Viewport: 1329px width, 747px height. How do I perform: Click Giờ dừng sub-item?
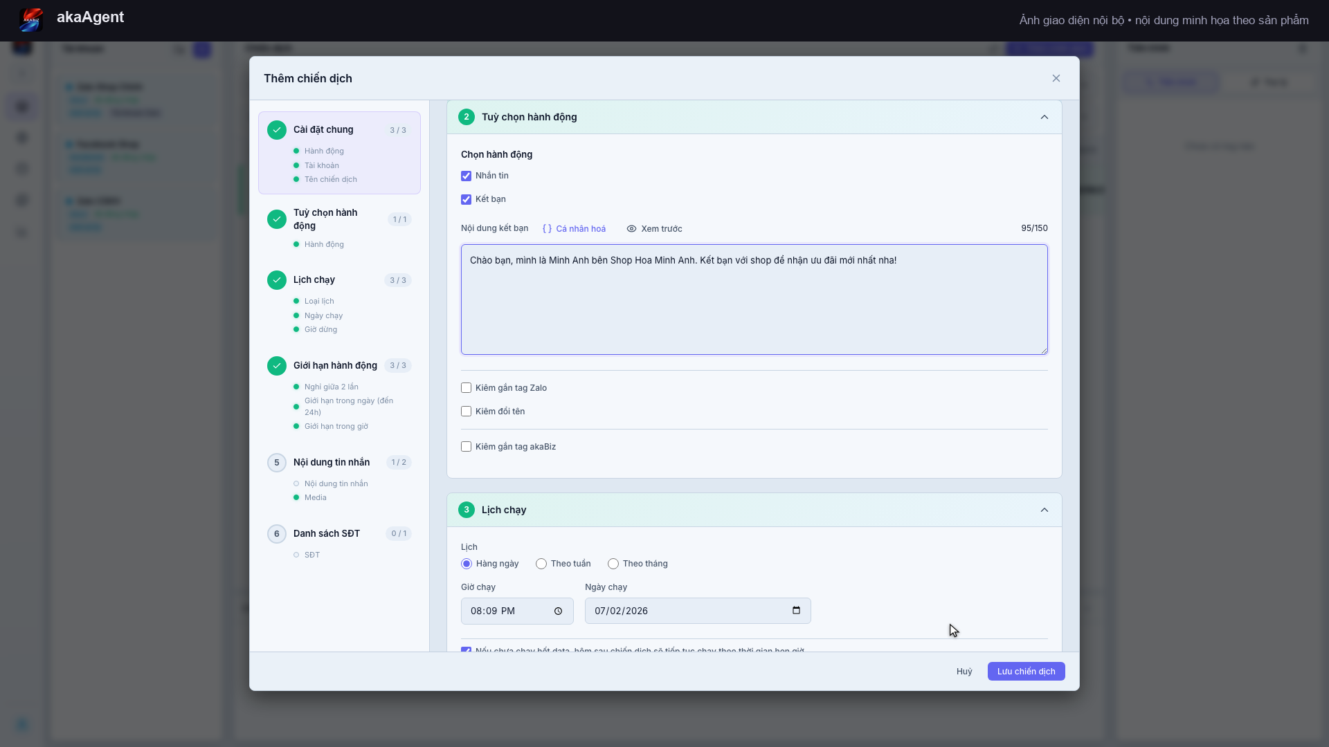(x=320, y=330)
